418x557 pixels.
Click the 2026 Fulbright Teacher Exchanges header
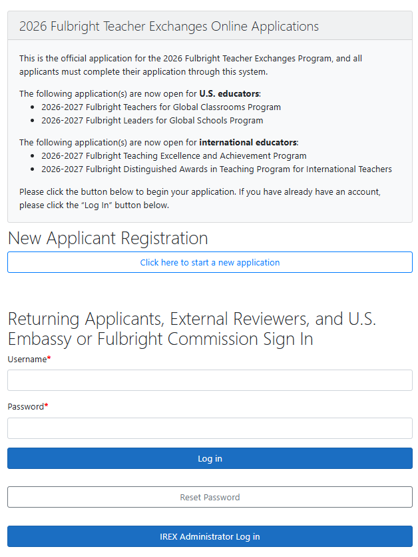pyautogui.click(x=169, y=27)
